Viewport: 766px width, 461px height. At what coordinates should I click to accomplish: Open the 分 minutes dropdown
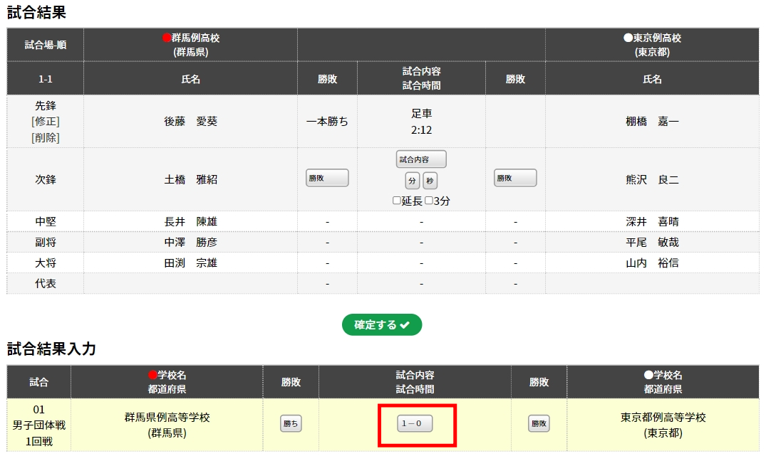(413, 181)
